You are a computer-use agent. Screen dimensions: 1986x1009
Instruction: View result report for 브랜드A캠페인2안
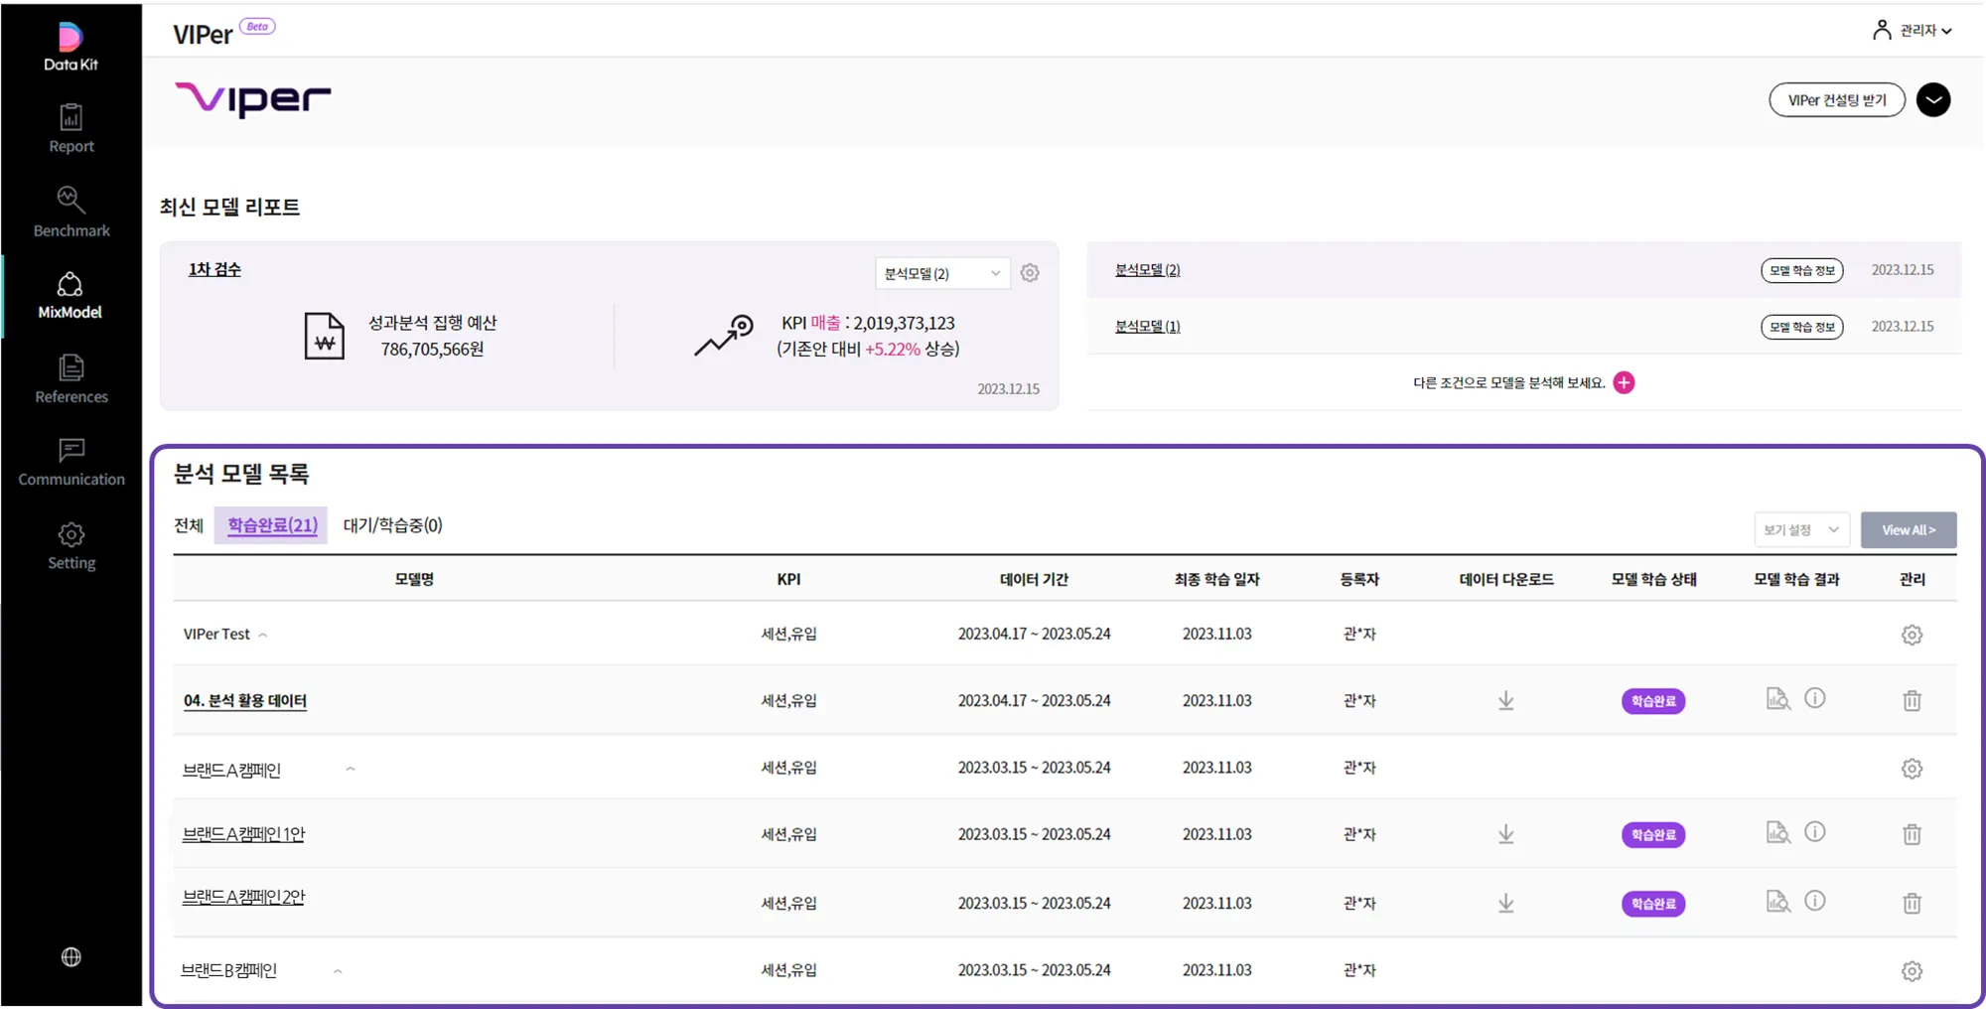[1777, 901]
